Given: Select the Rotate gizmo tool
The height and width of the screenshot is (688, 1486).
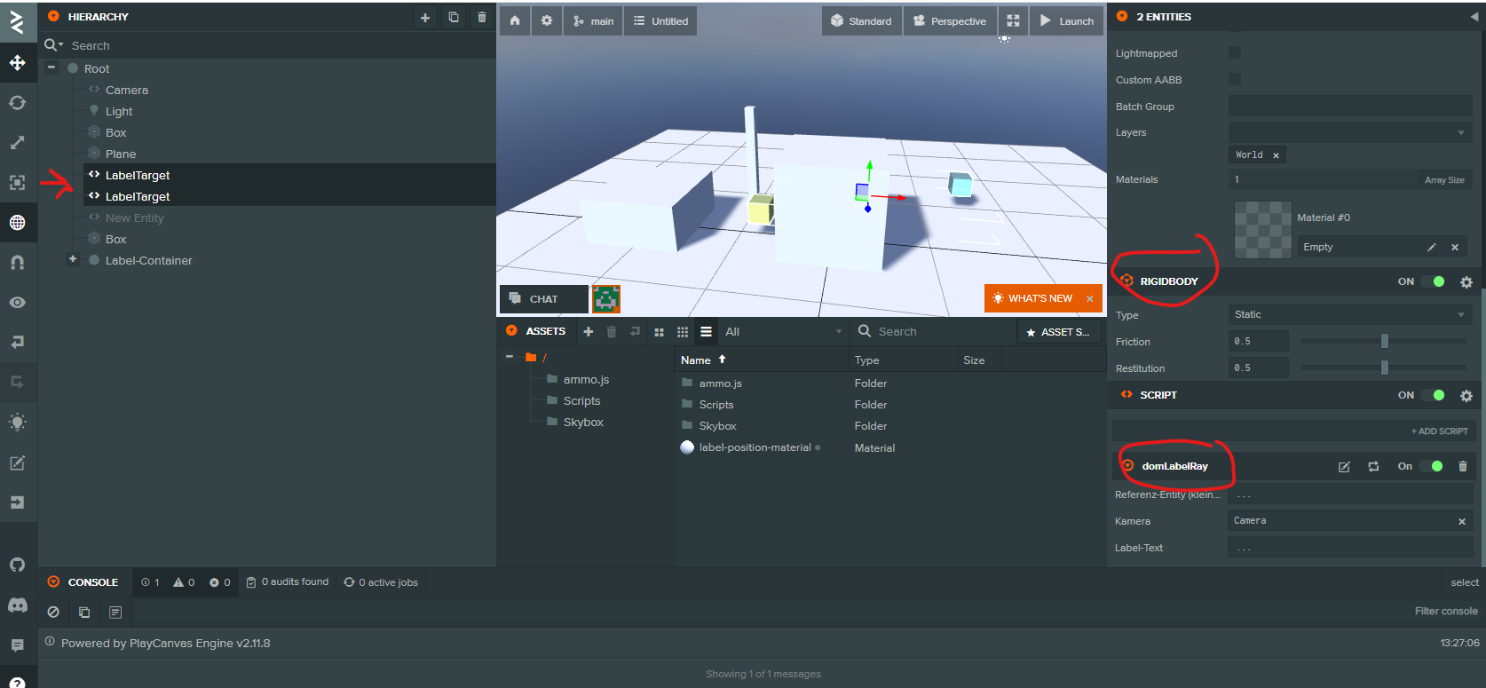Looking at the screenshot, I should point(17,103).
